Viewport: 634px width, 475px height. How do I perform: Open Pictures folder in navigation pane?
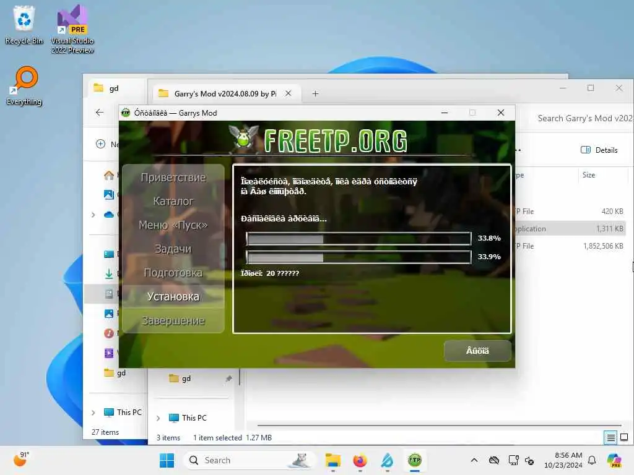[109, 313]
